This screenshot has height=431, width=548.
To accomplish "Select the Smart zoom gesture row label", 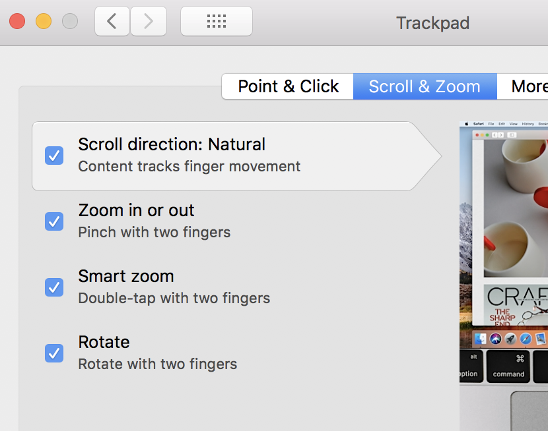I will [125, 276].
